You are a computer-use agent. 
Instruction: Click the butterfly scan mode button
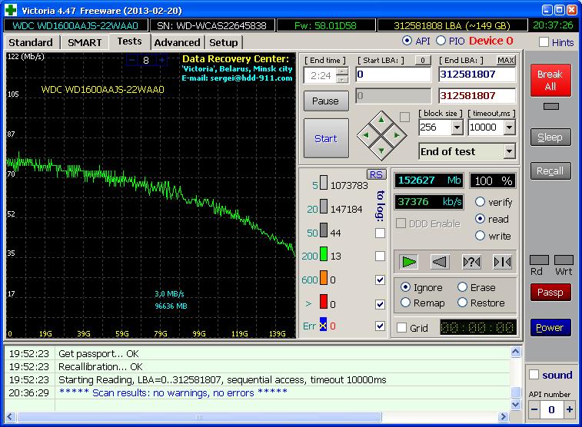pyautogui.click(x=503, y=262)
